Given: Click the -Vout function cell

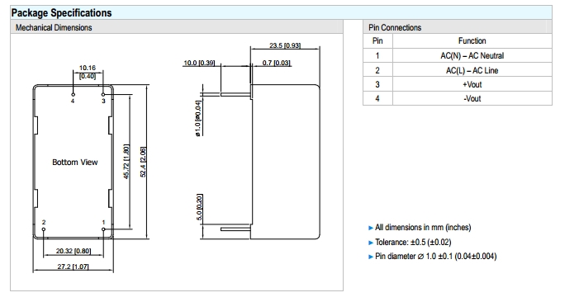Looking at the screenshot, I should [x=472, y=98].
